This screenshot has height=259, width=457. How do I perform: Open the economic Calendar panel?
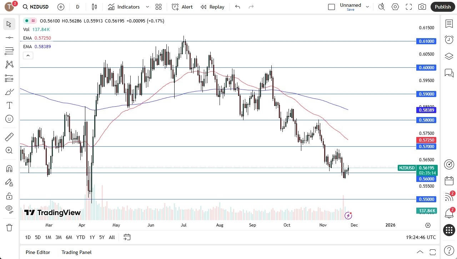pyautogui.click(x=449, y=181)
